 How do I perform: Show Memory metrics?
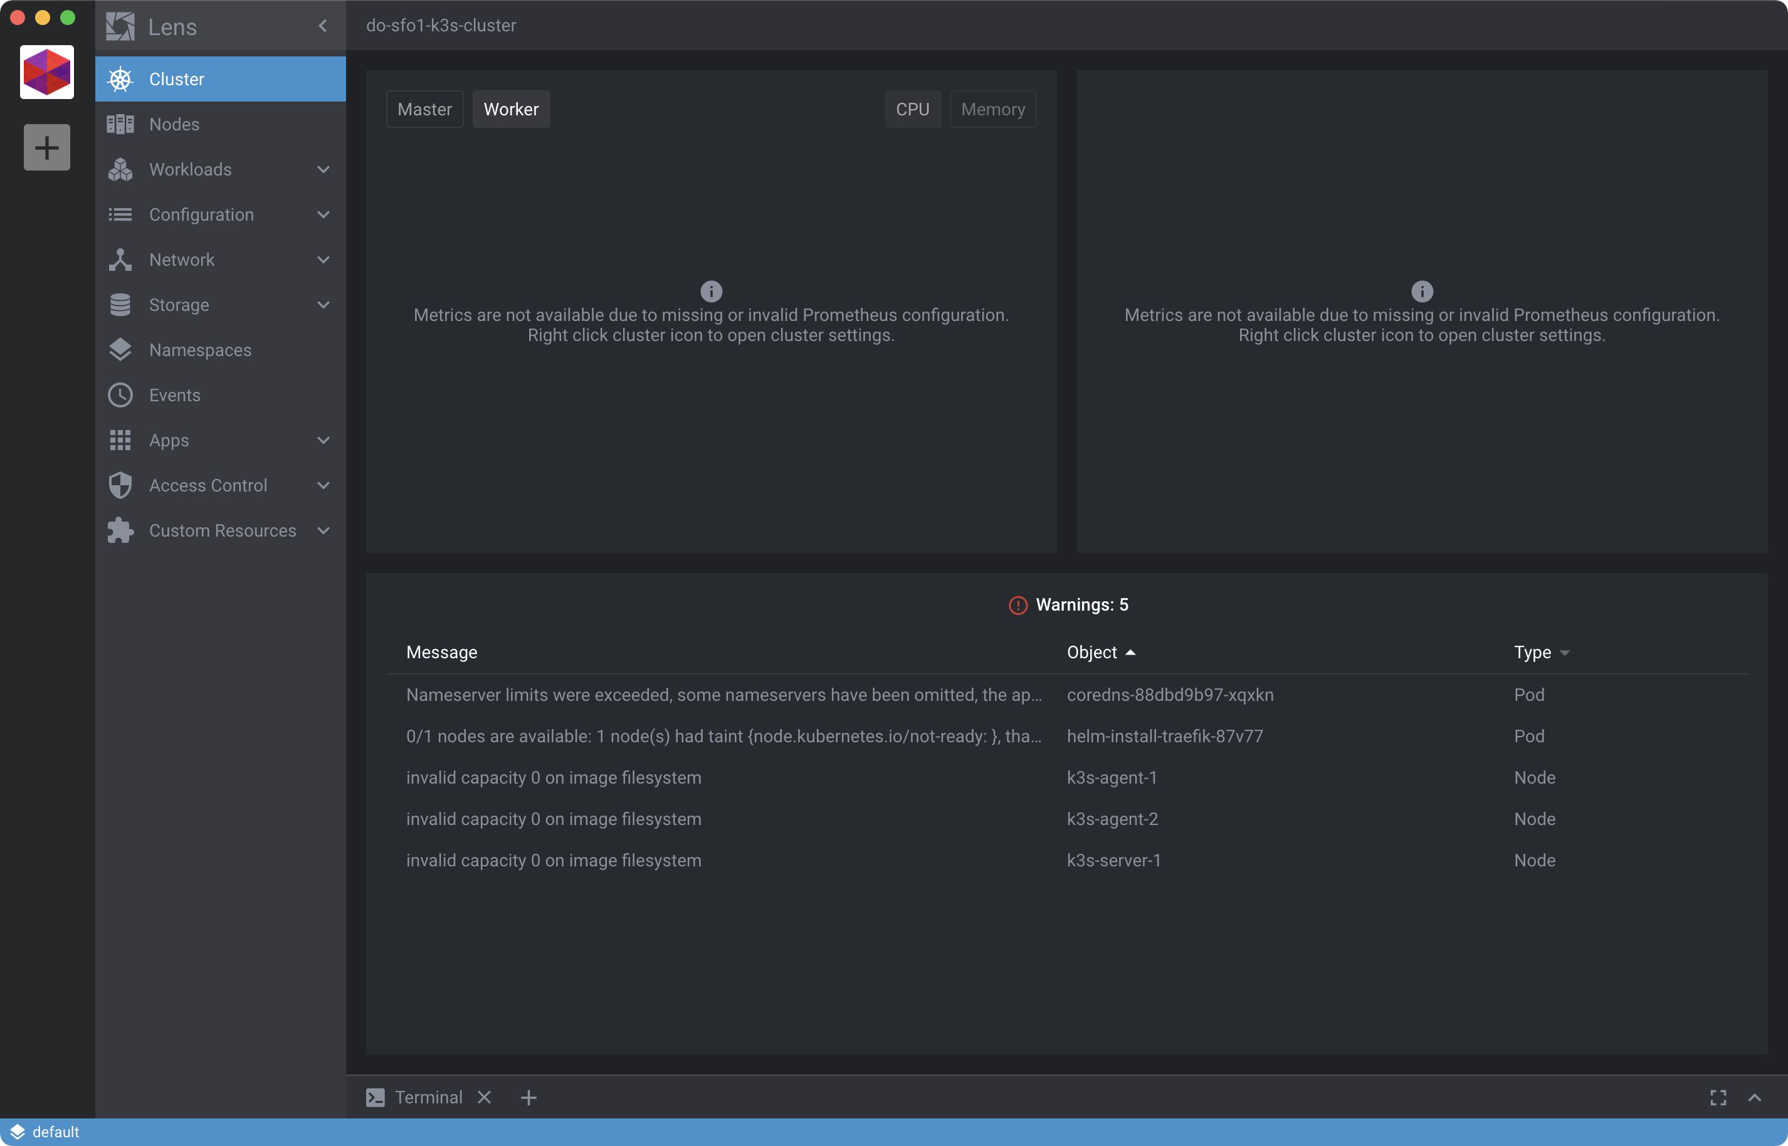(992, 109)
